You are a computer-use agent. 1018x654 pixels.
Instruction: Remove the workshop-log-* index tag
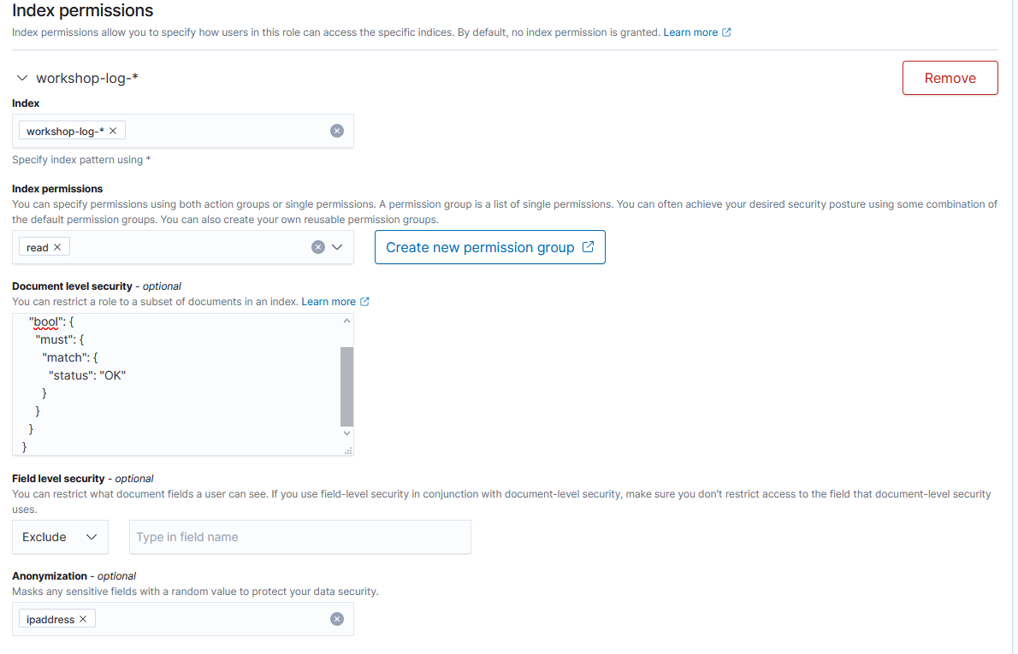pyautogui.click(x=113, y=131)
